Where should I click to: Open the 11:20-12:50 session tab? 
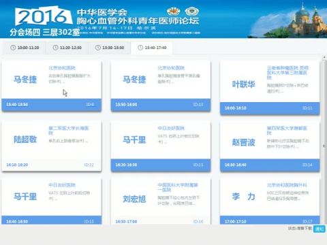(x=67, y=48)
